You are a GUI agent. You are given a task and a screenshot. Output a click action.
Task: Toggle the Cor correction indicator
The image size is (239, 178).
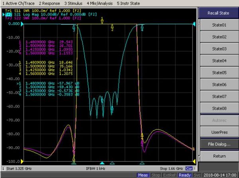coord(189,168)
